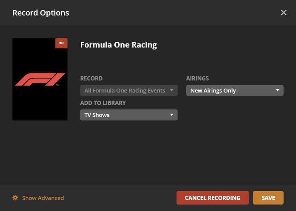Click the TM mark under the F1 logo

[x=58, y=85]
